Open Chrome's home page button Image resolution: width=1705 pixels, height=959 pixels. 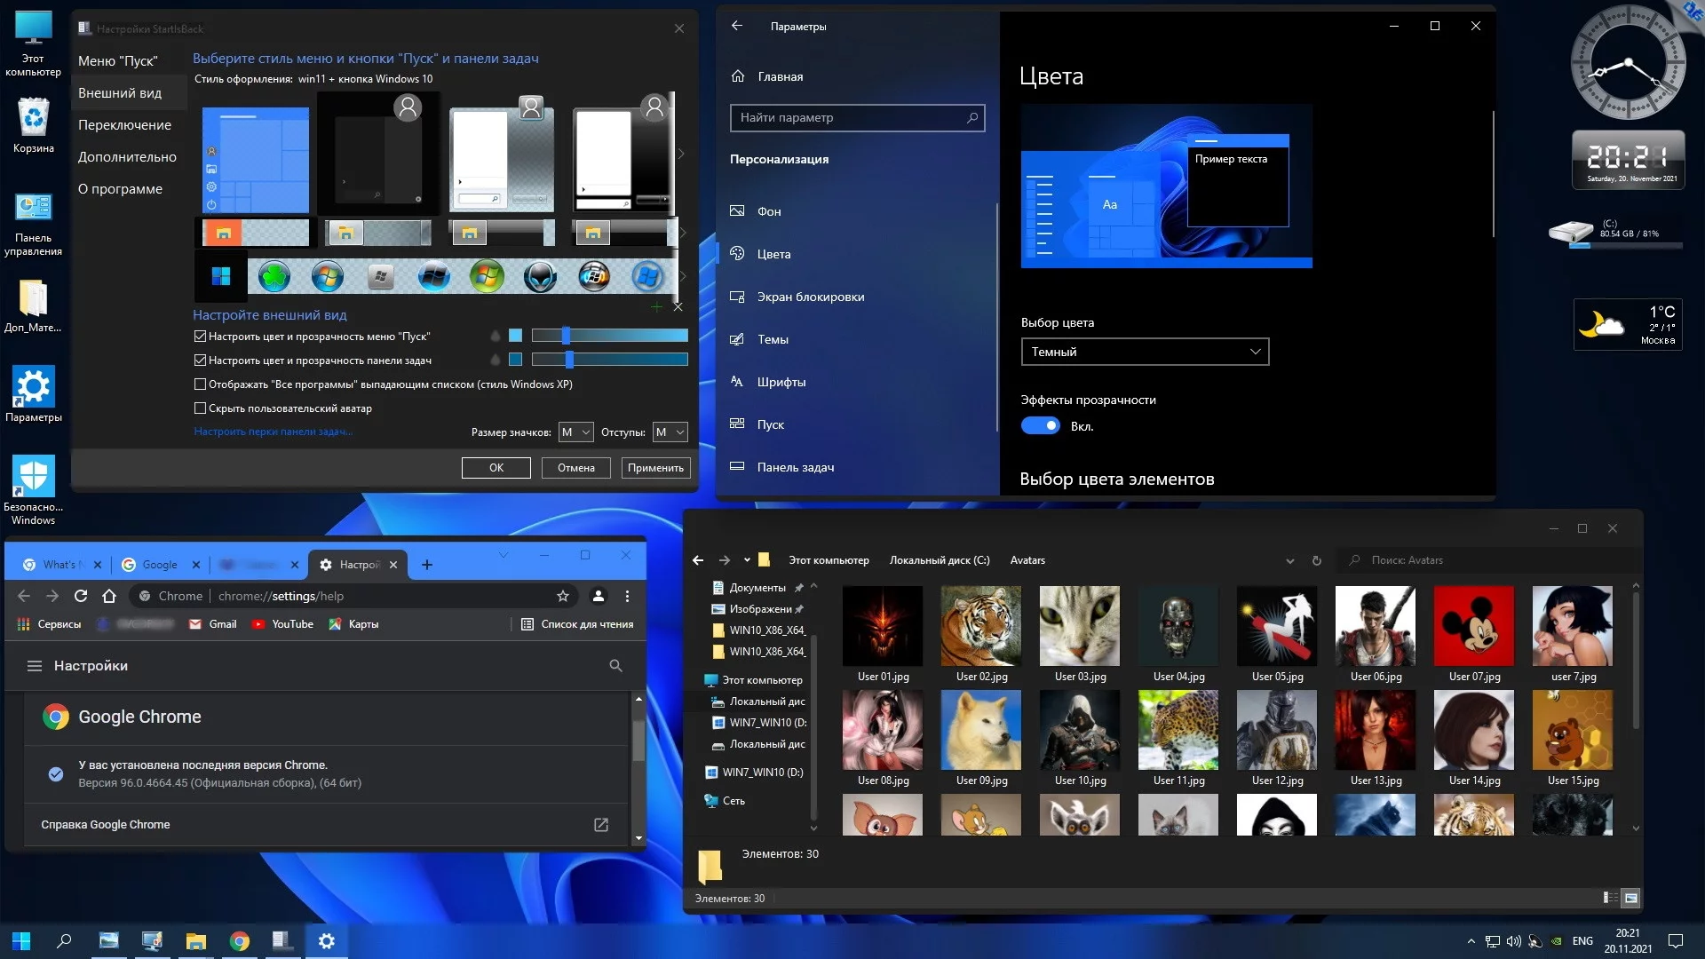coord(109,596)
